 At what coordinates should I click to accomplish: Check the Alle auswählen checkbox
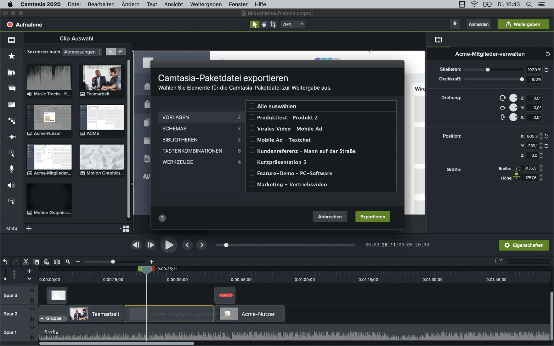coord(252,106)
